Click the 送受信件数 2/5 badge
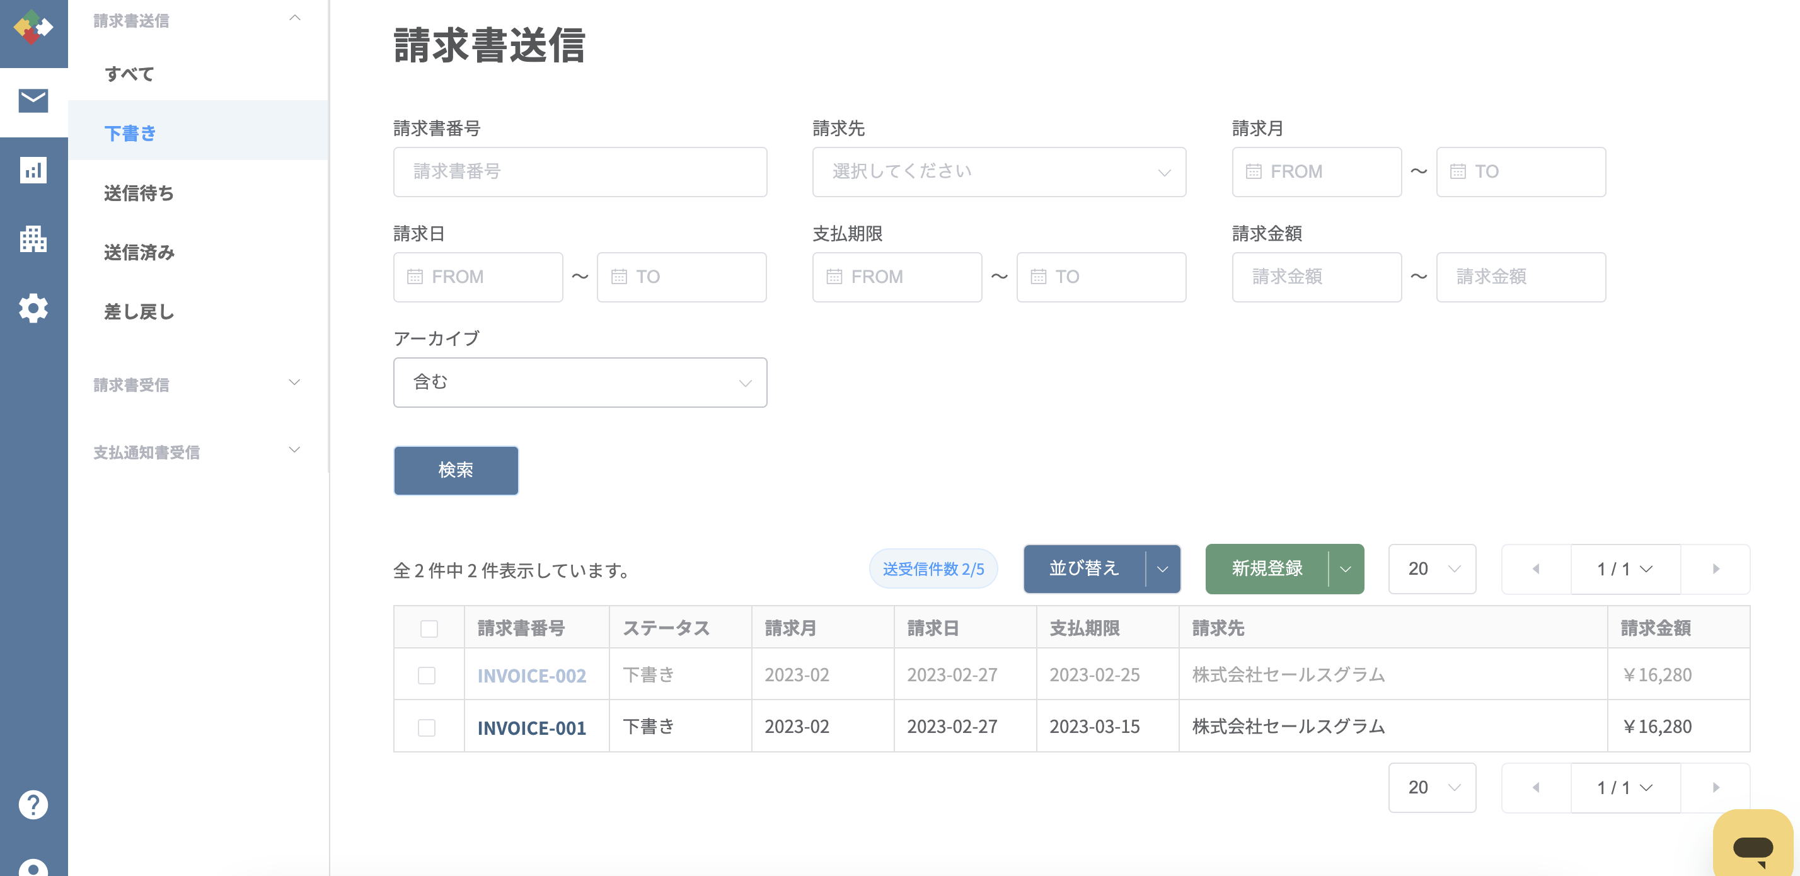The image size is (1800, 876). tap(933, 568)
